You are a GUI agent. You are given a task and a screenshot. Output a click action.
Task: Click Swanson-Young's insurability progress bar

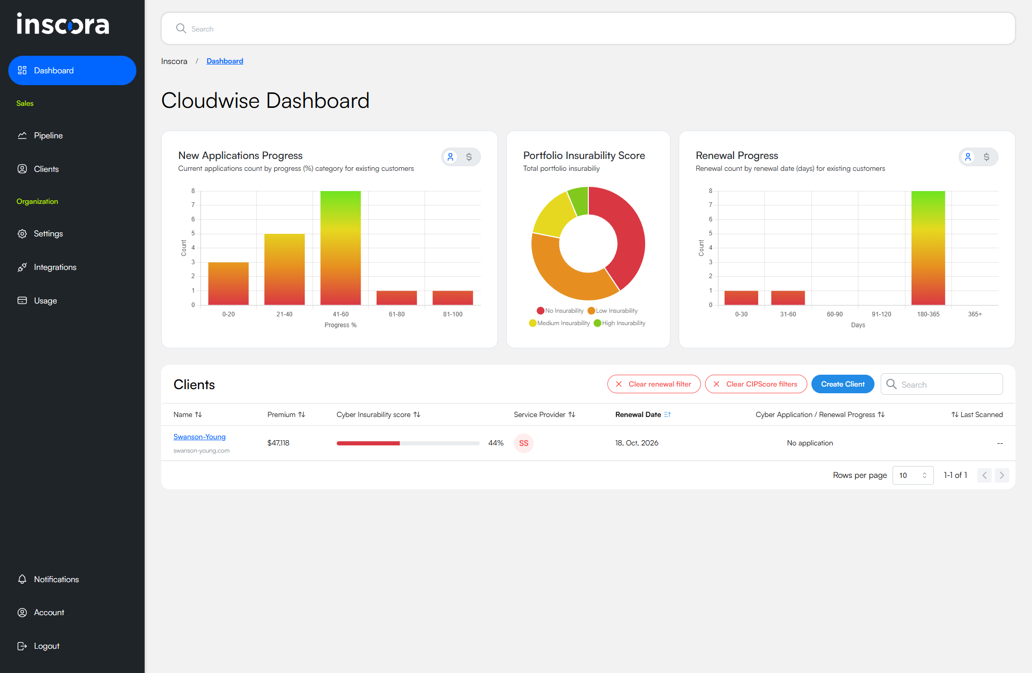click(x=408, y=443)
